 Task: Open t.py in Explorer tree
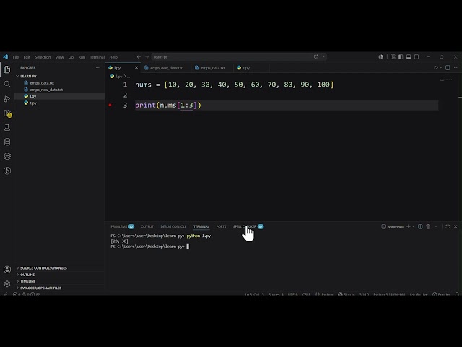59,103
